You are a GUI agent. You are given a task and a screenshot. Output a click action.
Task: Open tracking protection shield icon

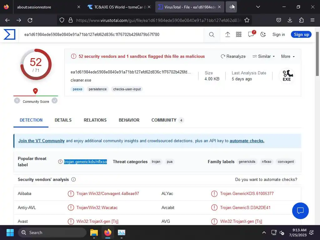[x=62, y=20]
